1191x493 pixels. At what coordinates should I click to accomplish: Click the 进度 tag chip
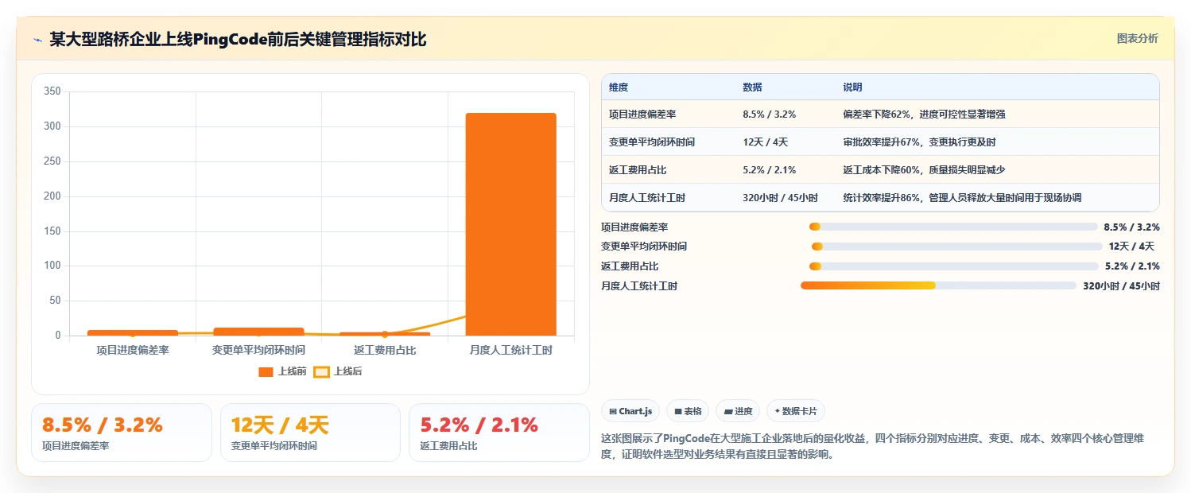coord(738,411)
